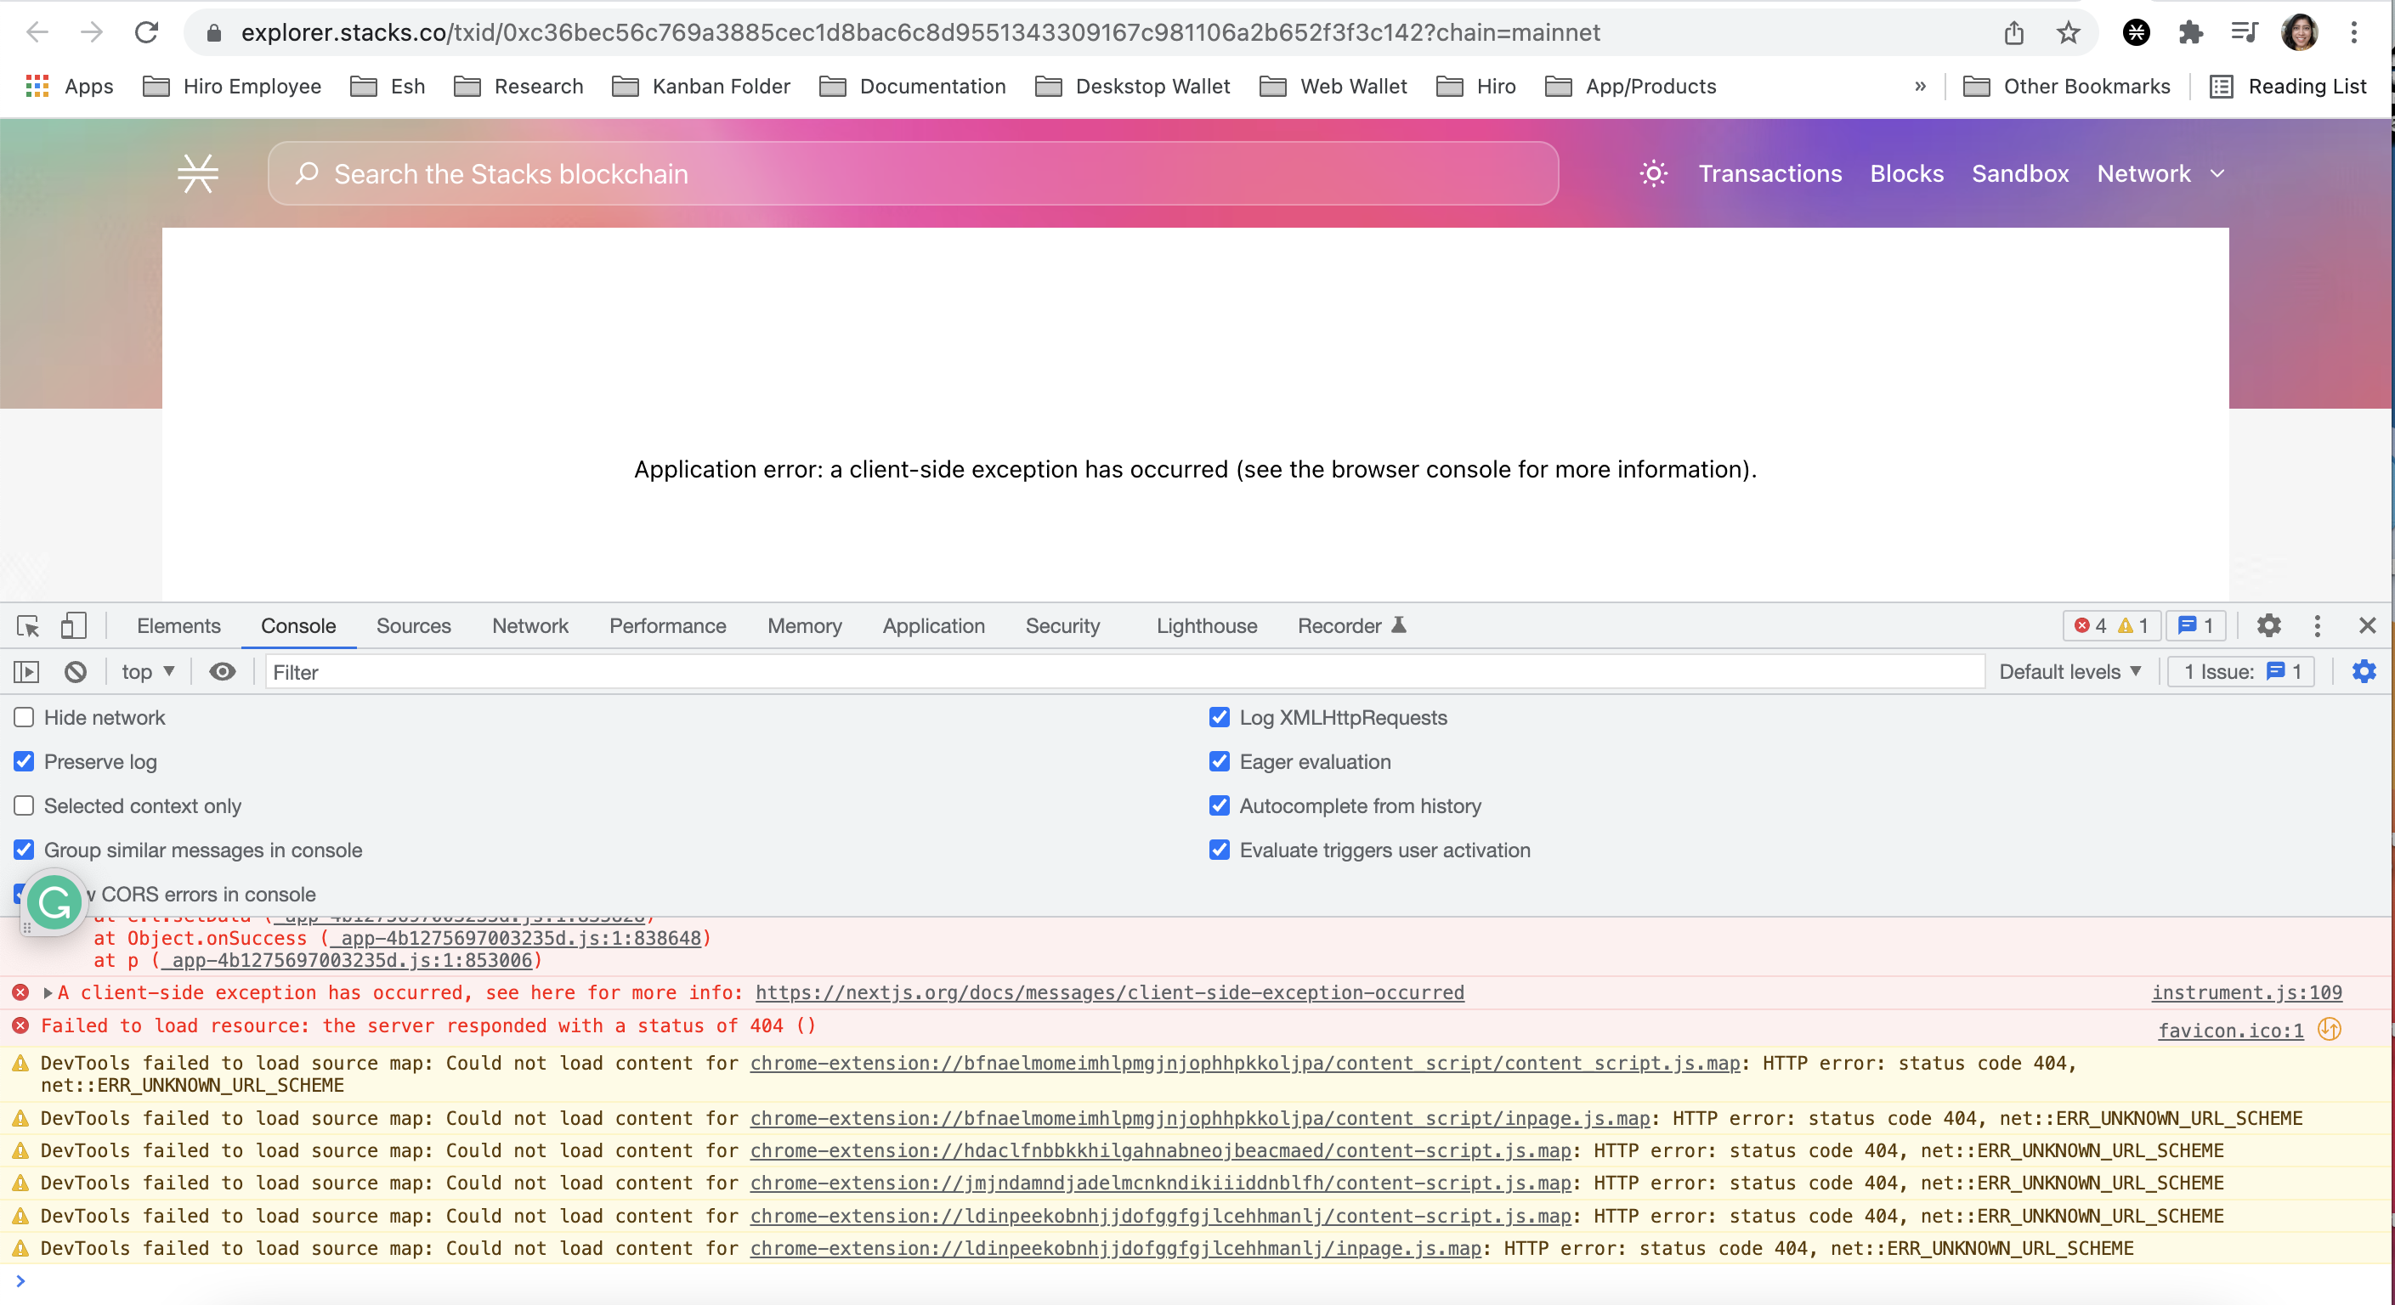Viewport: 2395px width, 1305px height.
Task: Click the 1 Issue button
Action: tap(2241, 671)
